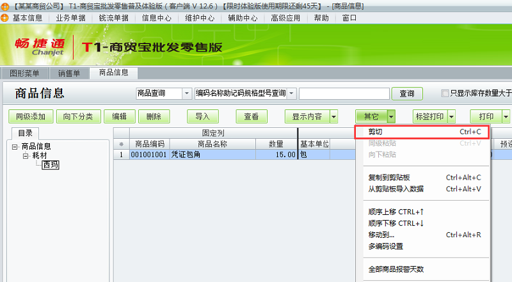Select the 目录 tab

click(x=26, y=133)
